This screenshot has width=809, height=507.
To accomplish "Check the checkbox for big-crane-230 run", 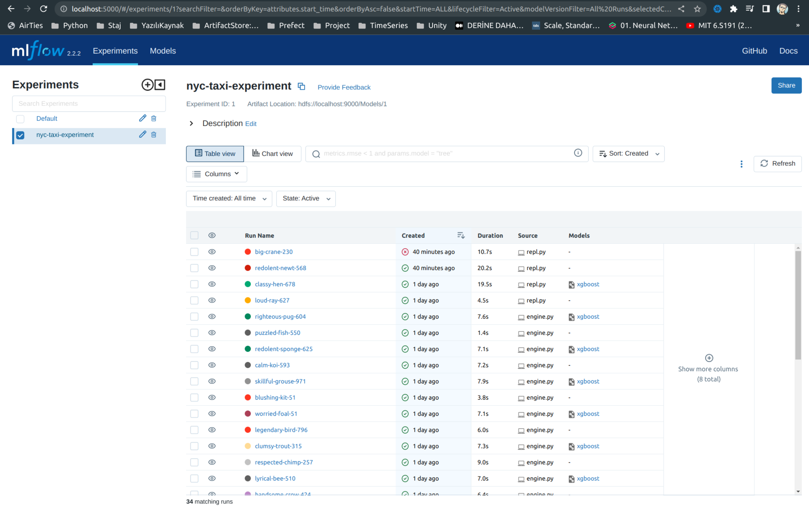I will pyautogui.click(x=194, y=252).
